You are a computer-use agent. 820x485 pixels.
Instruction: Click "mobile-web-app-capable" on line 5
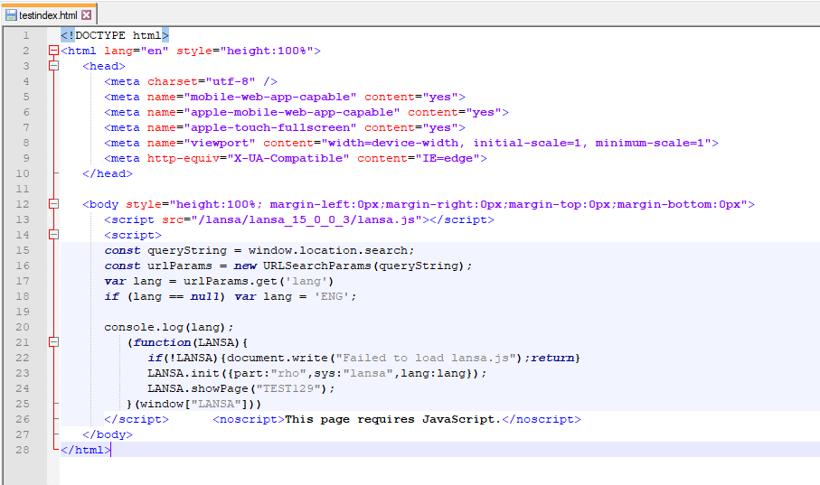[269, 97]
